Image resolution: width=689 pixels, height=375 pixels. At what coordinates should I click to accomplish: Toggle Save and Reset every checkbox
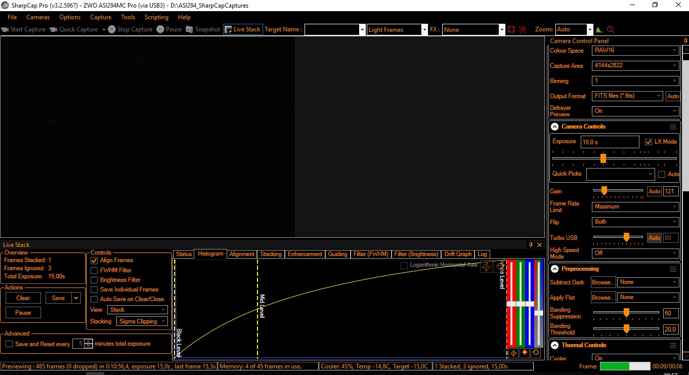(9, 344)
